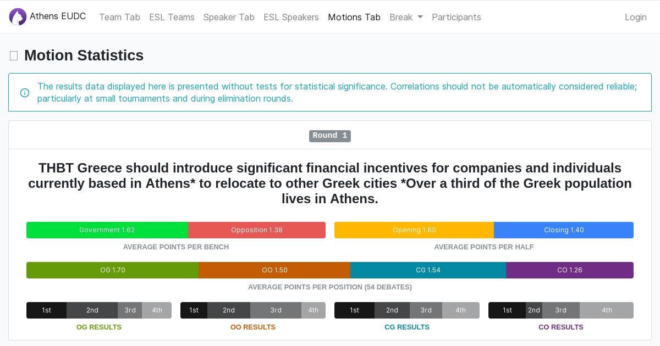660x346 pixels.
Task: Click the Login link
Action: (636, 17)
